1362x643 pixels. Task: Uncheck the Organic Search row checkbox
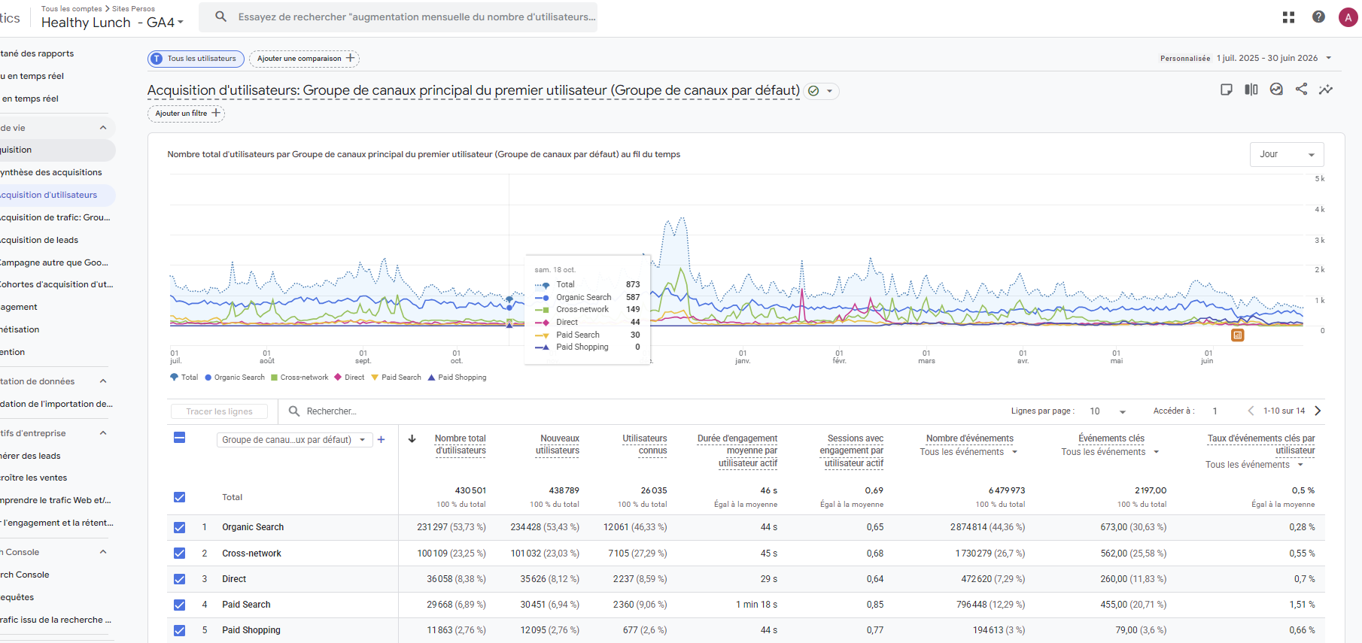tap(179, 527)
